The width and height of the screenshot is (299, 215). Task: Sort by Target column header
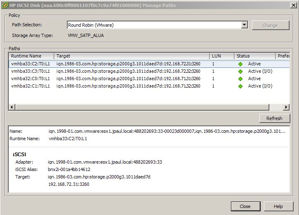point(132,56)
